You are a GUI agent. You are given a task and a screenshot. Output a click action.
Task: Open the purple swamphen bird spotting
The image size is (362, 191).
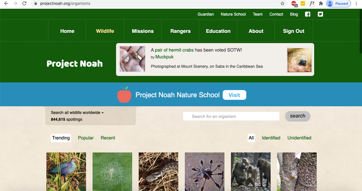[x=66, y=172]
